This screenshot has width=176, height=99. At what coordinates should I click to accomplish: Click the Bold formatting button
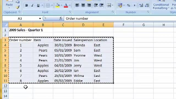click(x=26, y=5)
